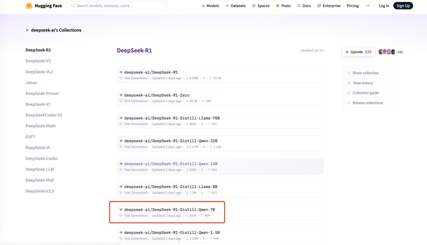Click the '+535' upvoters count

[x=399, y=52]
